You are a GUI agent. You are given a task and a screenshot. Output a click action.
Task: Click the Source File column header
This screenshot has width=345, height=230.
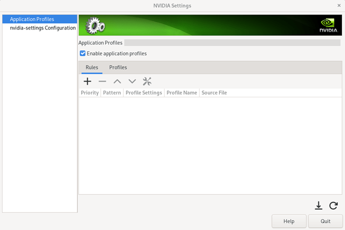pos(214,93)
